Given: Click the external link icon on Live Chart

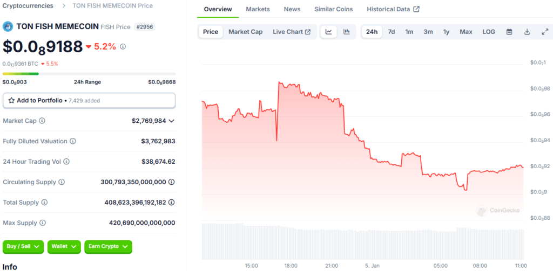Looking at the screenshot, I should coord(308,32).
